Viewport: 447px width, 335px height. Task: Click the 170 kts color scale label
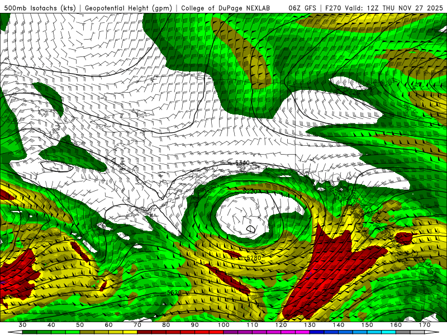tap(425, 325)
